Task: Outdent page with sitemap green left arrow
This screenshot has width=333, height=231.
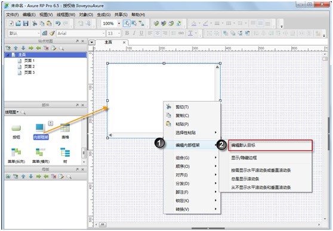Action: [x=38, y=48]
